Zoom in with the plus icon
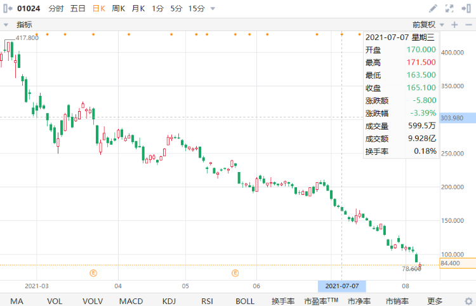The image size is (476, 306). tap(454, 25)
